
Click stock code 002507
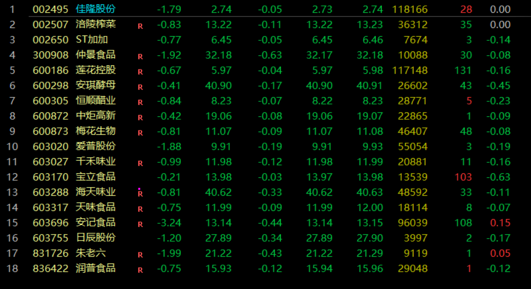pyautogui.click(x=50, y=24)
